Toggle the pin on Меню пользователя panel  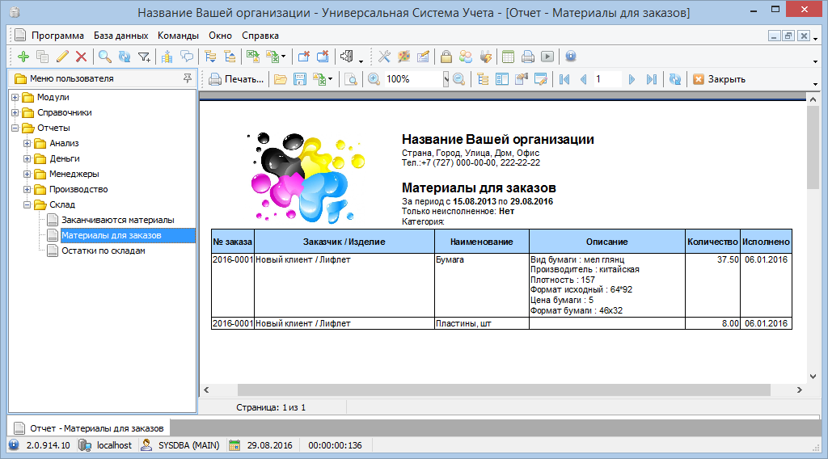coord(188,78)
